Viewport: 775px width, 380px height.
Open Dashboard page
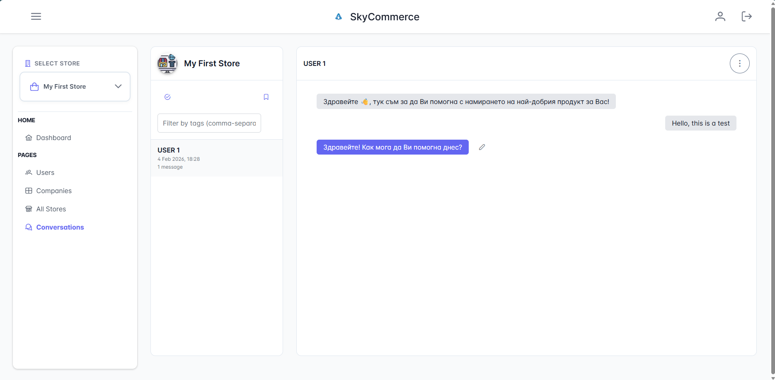pyautogui.click(x=53, y=138)
